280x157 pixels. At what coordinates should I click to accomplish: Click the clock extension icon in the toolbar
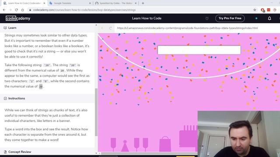pyautogui.click(x=275, y=10)
